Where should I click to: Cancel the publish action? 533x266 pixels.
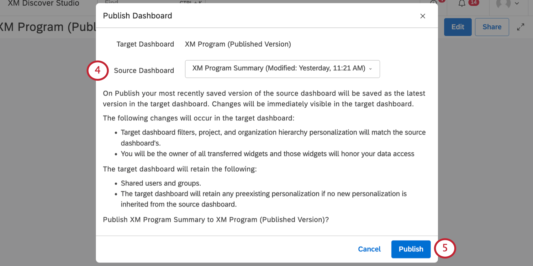coord(369,249)
